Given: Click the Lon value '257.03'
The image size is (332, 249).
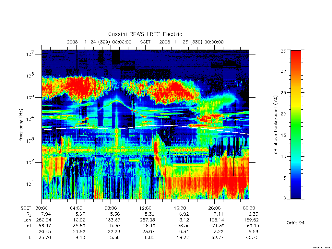Looking at the screenshot, I should [x=148, y=220].
